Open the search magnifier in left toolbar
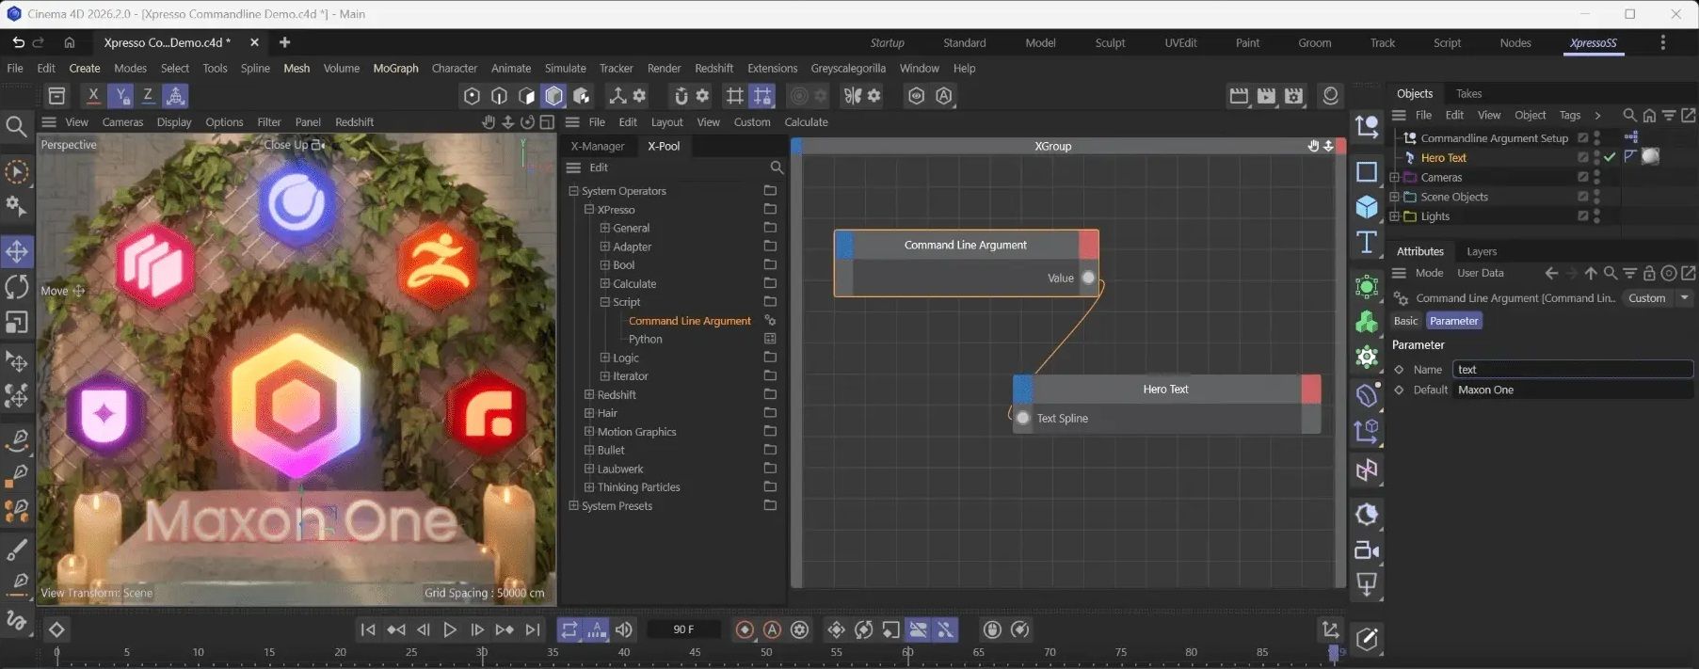This screenshot has height=669, width=1699. pyautogui.click(x=16, y=126)
